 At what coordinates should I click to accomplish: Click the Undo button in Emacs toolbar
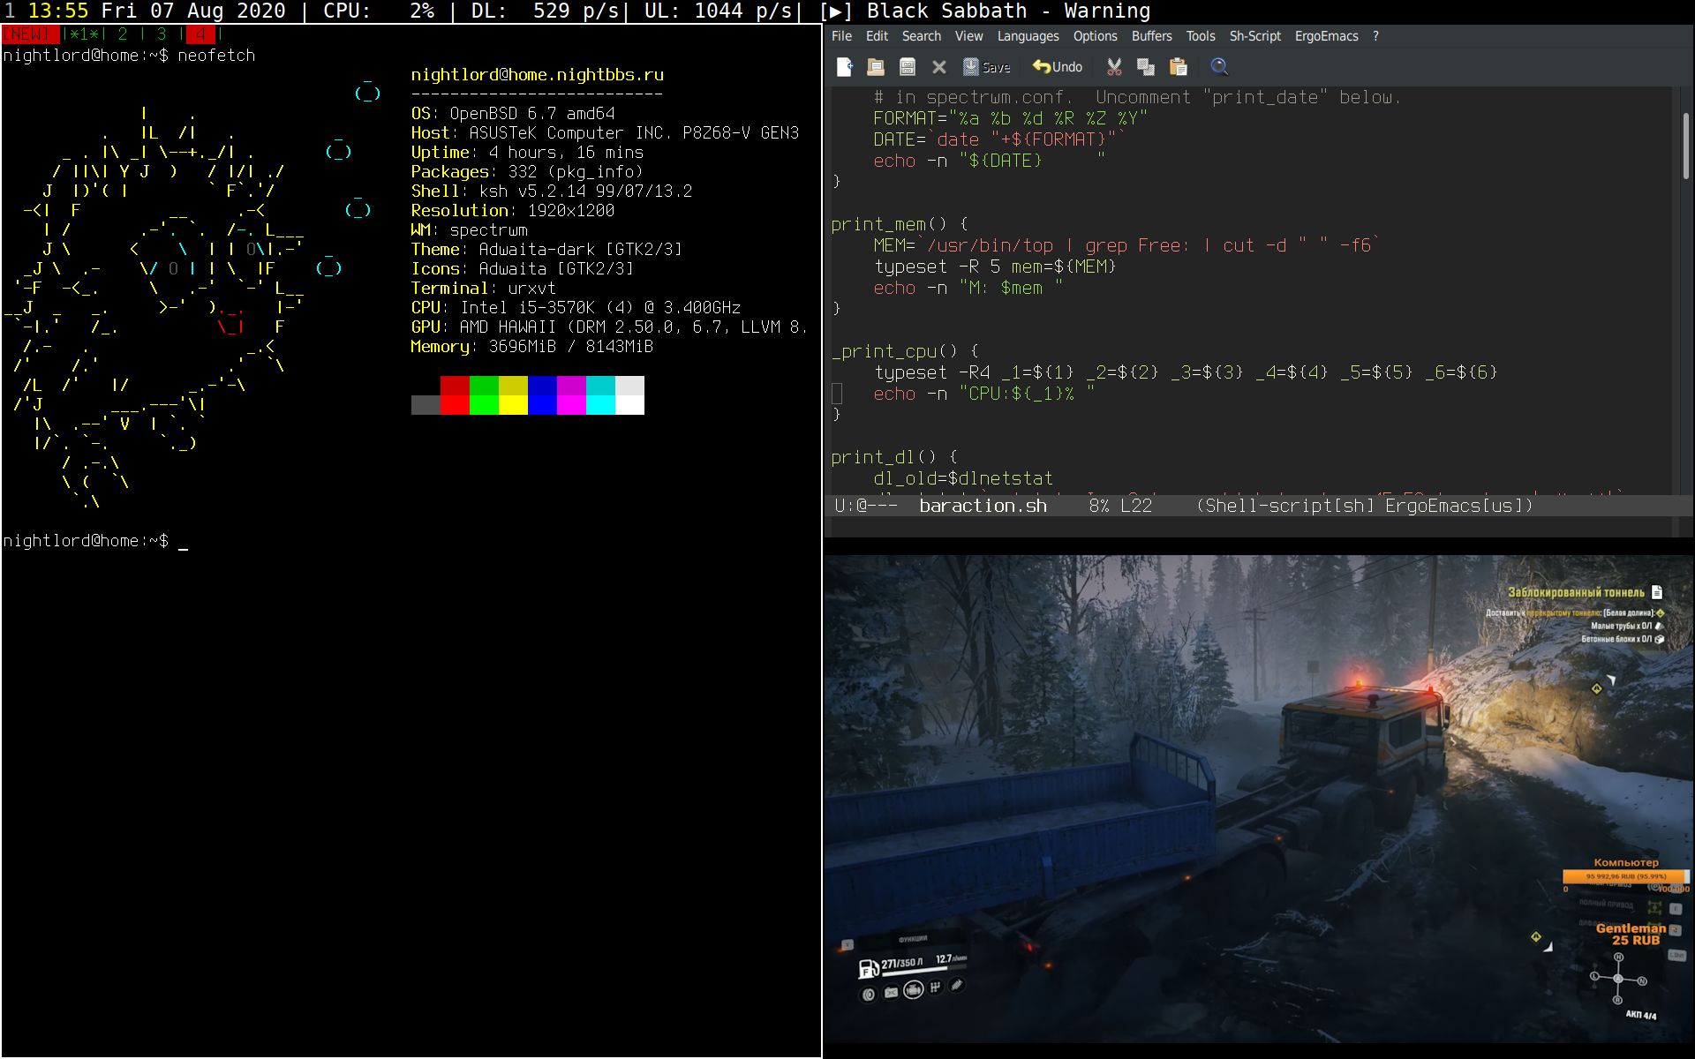(1058, 67)
